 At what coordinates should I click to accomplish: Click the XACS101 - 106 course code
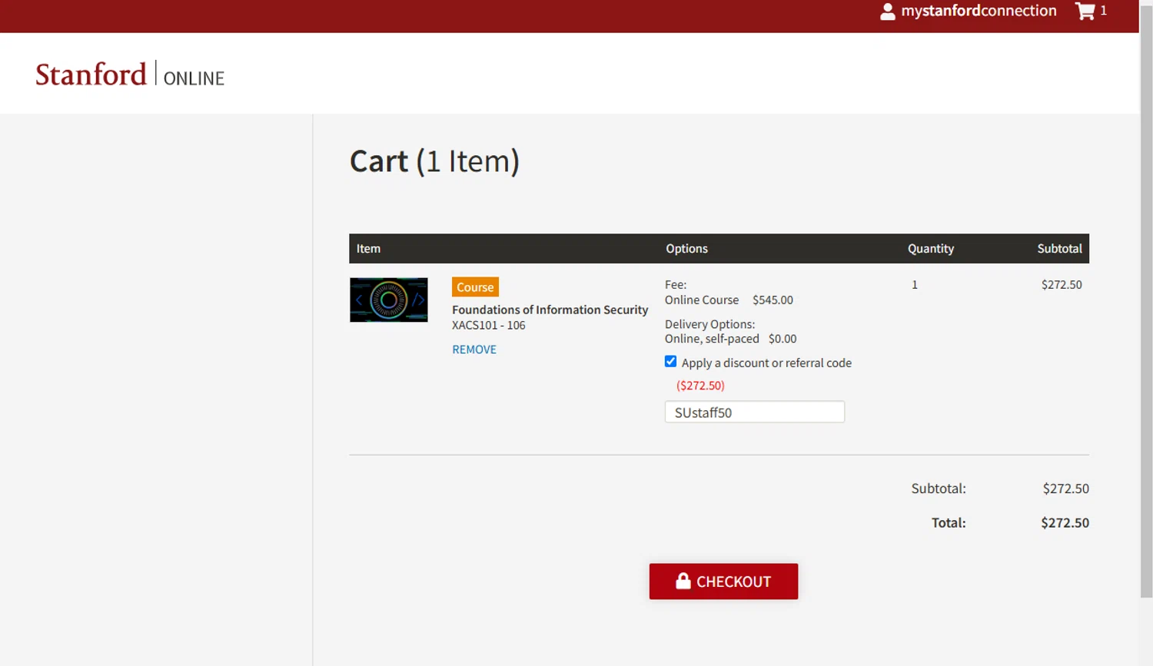pyautogui.click(x=489, y=326)
